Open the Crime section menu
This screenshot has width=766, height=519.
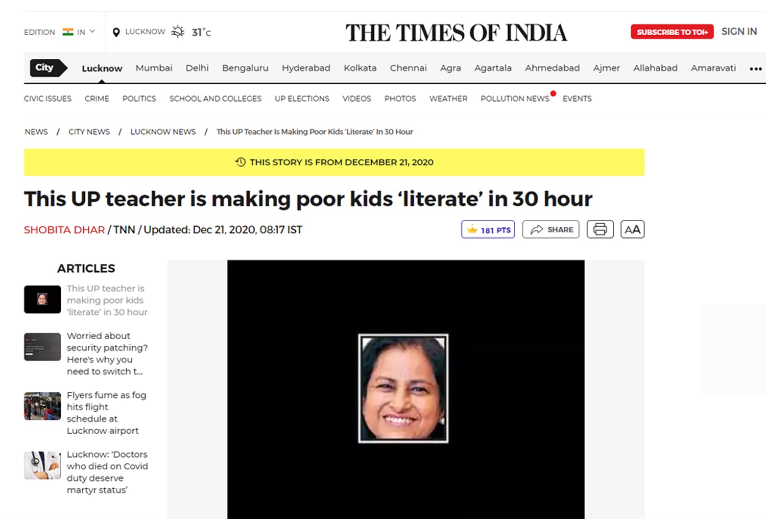[97, 99]
